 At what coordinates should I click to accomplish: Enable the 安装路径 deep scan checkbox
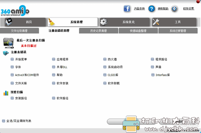[12, 98]
